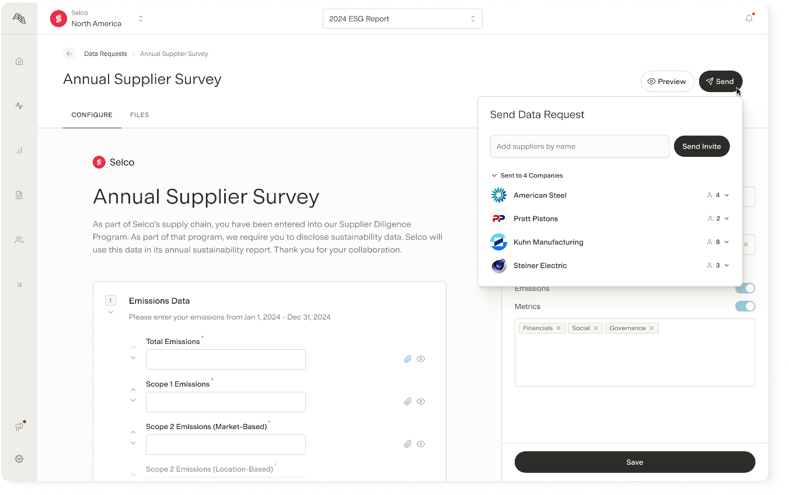Move Scope 2 Market-Based field up
The width and height of the screenshot is (789, 495).
coord(133,433)
